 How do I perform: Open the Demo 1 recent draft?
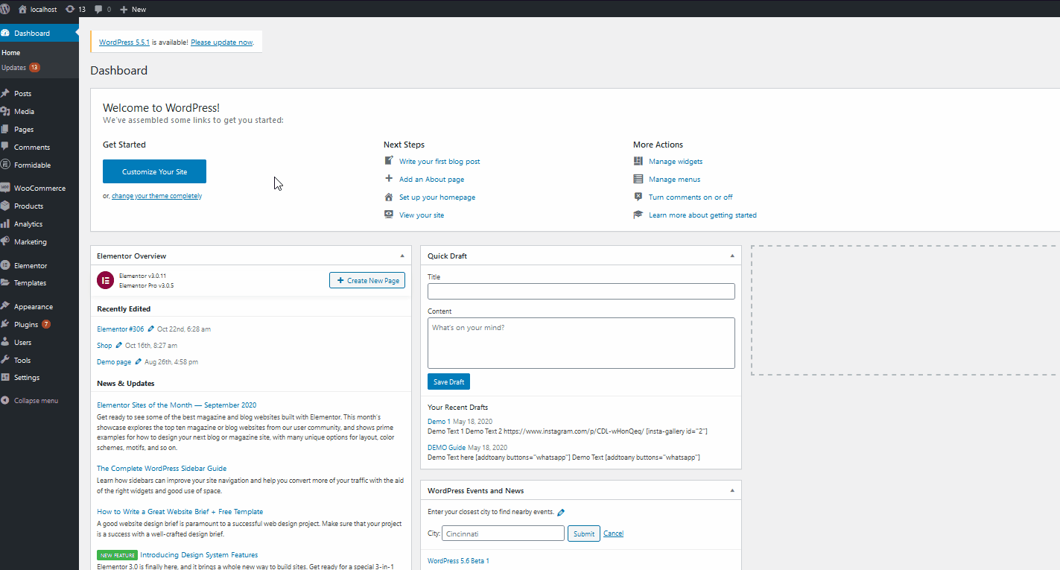pos(438,422)
